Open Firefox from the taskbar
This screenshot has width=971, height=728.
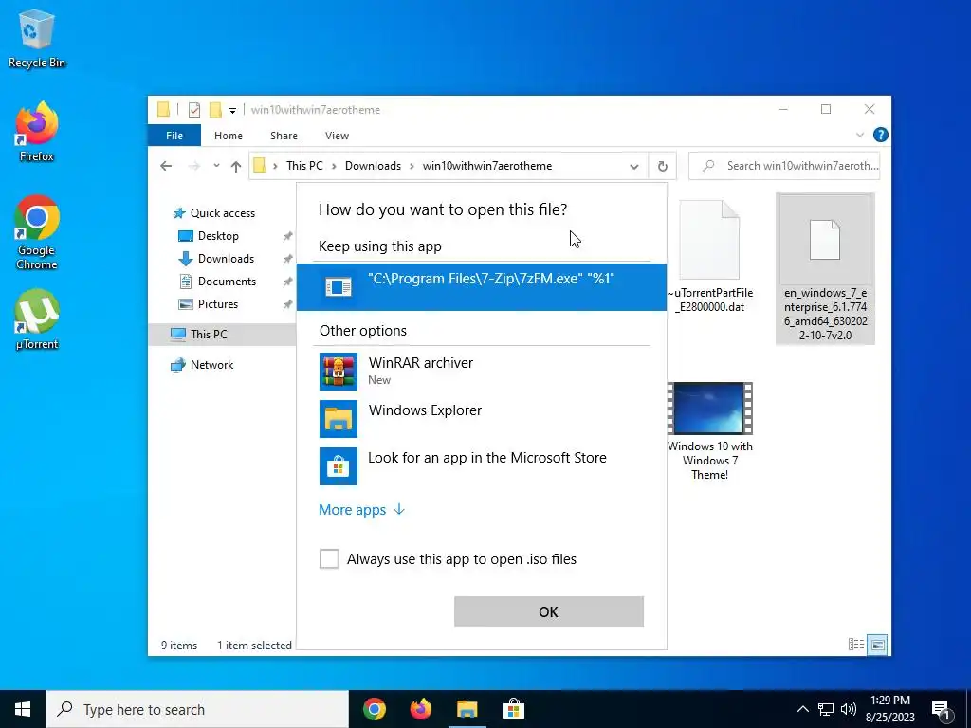pos(420,709)
